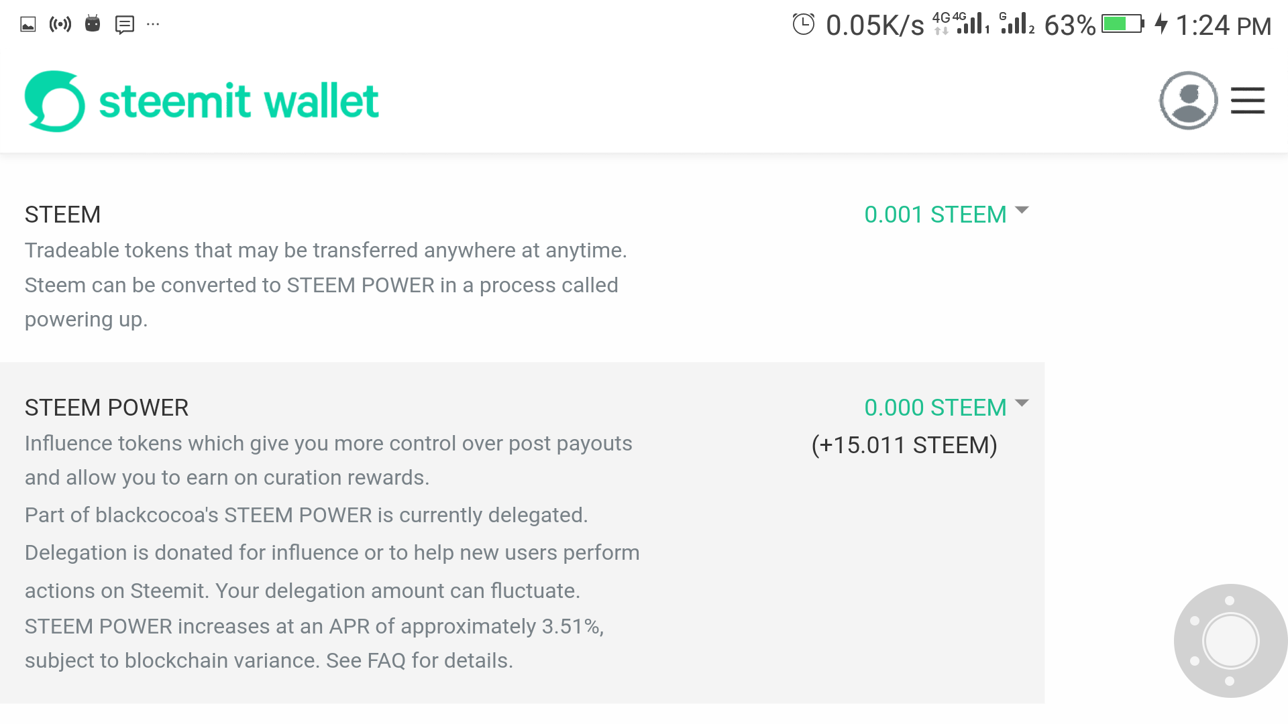Select the STEEM section heading
The image size is (1288, 724).
click(62, 215)
